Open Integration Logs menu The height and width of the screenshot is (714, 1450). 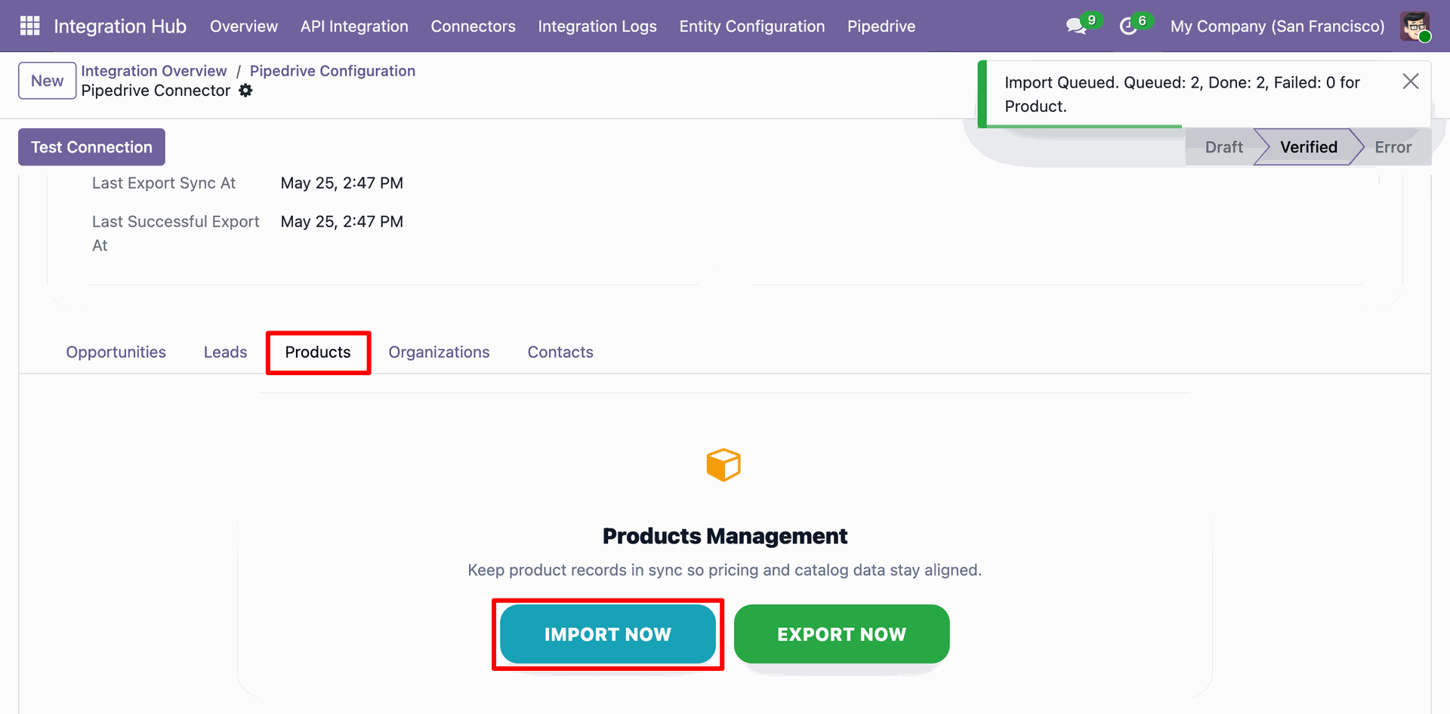point(597,26)
